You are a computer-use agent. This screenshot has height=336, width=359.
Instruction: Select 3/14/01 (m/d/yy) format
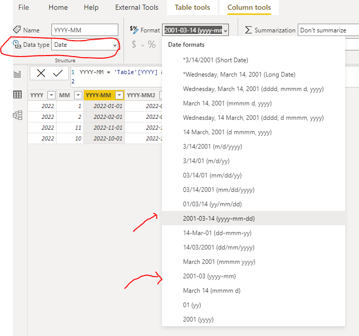click(x=254, y=161)
